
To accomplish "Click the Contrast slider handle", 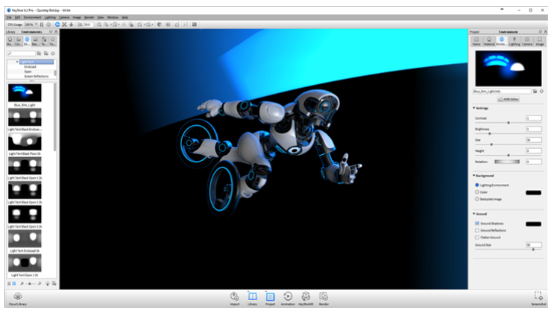I will click(x=509, y=123).
